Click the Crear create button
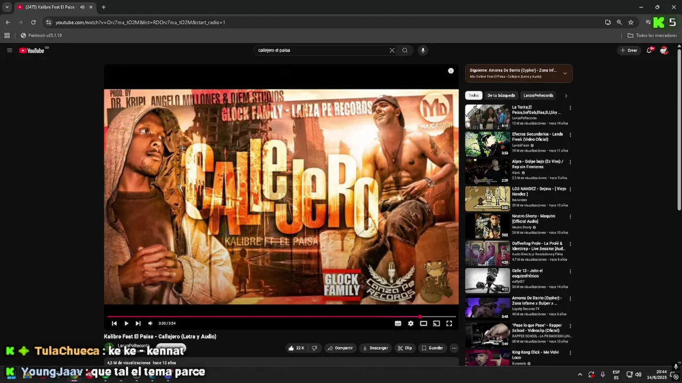Viewport: 682px width, 383px height. 629,51
